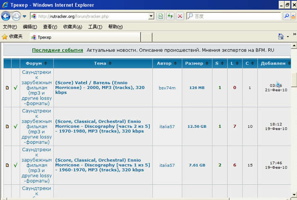Sort table by Размер column
This screenshot has height=200, width=297.
coord(197,63)
